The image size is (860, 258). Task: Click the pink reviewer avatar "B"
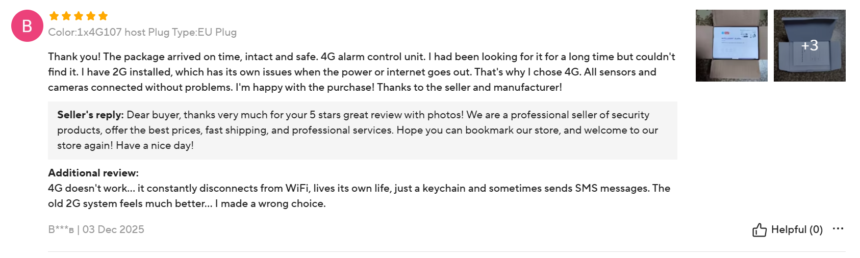click(27, 25)
